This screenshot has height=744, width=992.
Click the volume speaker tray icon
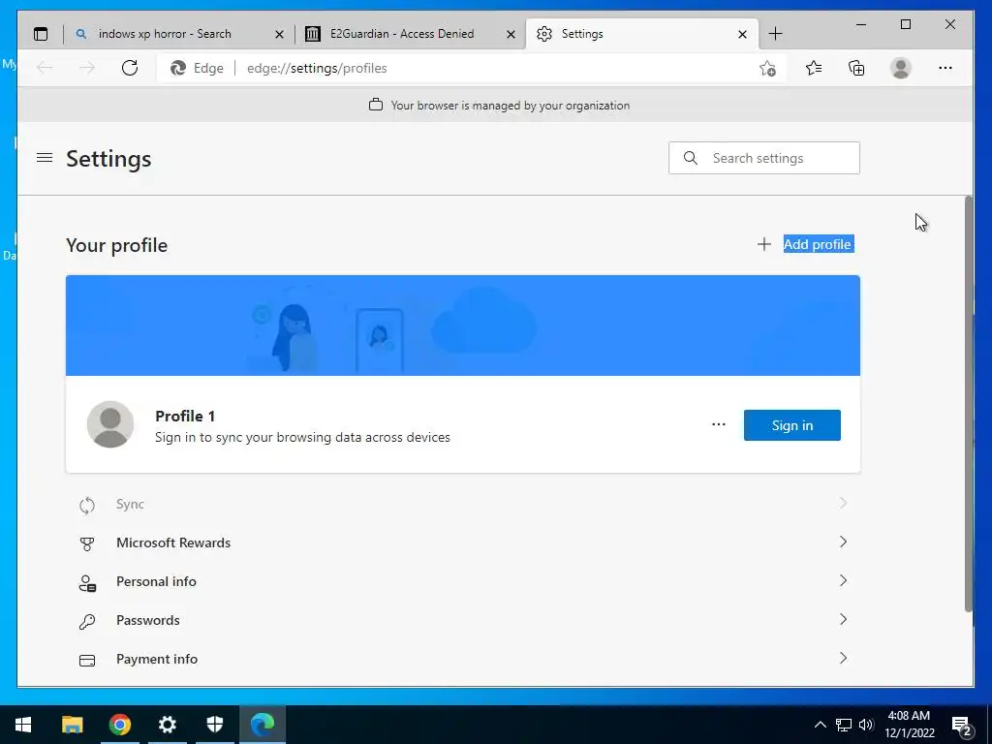(x=866, y=725)
